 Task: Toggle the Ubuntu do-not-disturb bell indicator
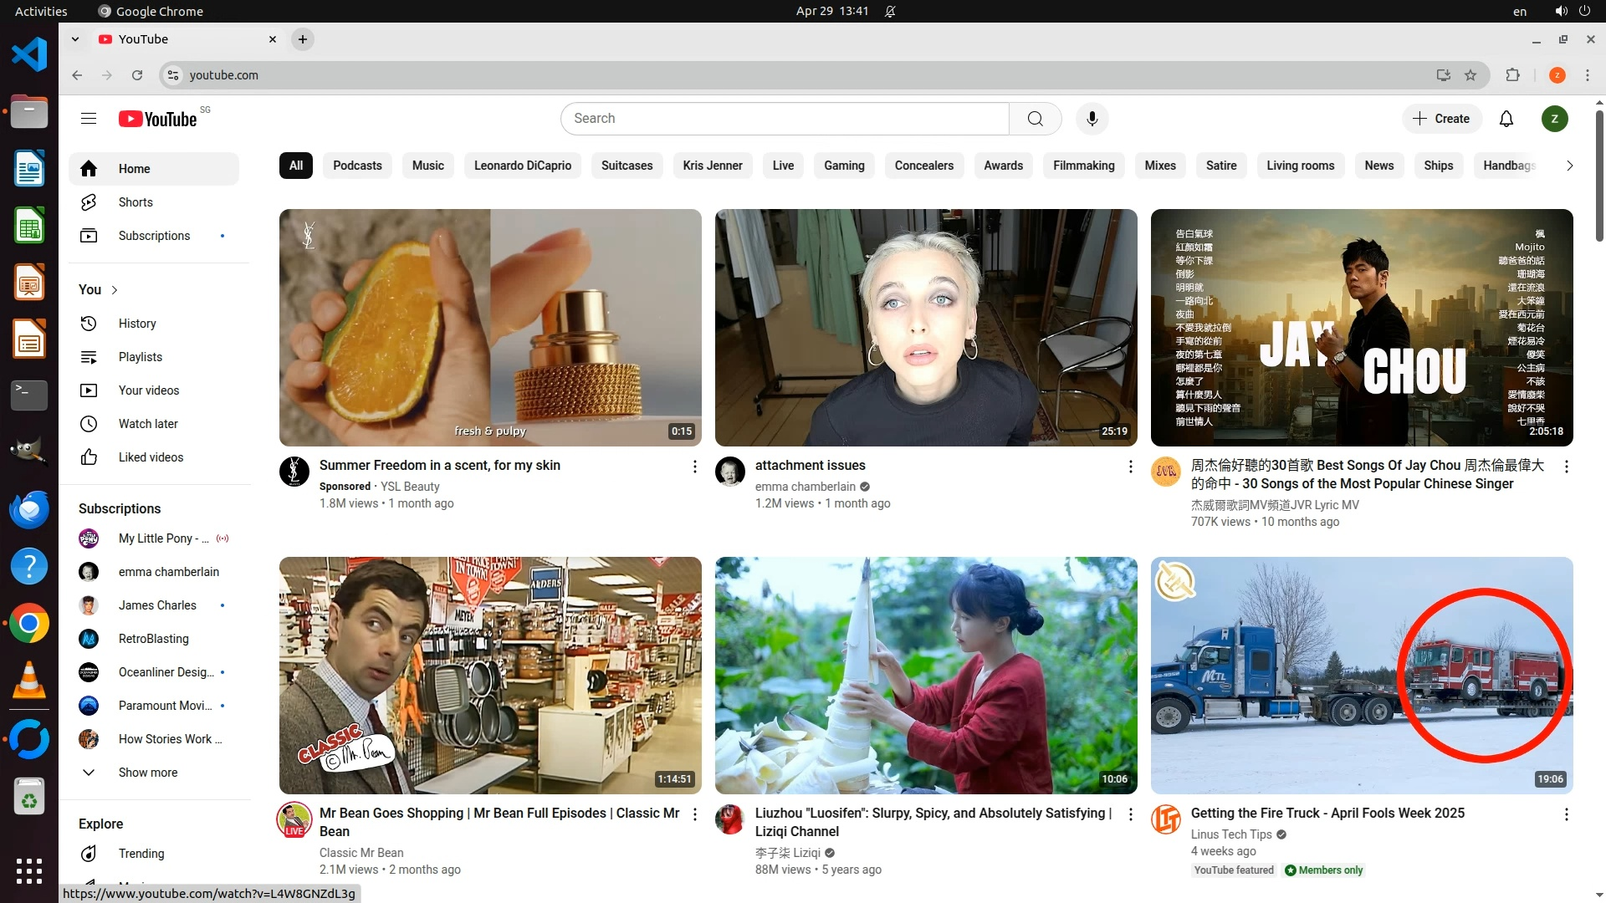click(x=890, y=11)
